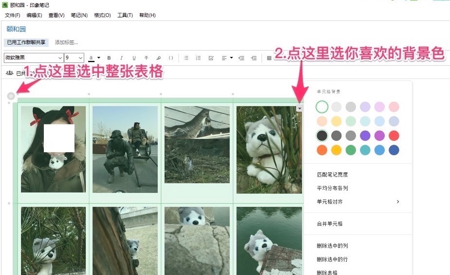
Task: Click the insert table icon
Action: 269,58
